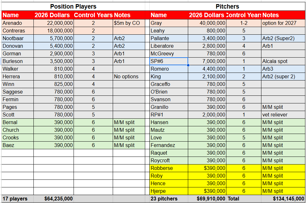Click the "$5m by CO" notes cell
The image size is (306, 203).
[x=131, y=23]
